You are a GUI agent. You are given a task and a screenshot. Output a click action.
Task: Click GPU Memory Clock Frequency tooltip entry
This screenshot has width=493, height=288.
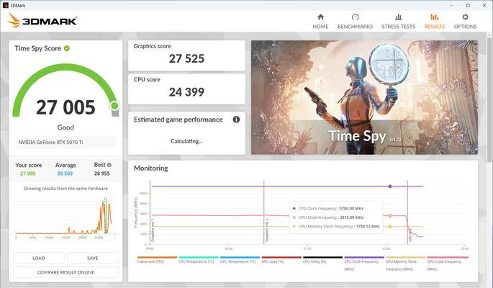tap(336, 226)
